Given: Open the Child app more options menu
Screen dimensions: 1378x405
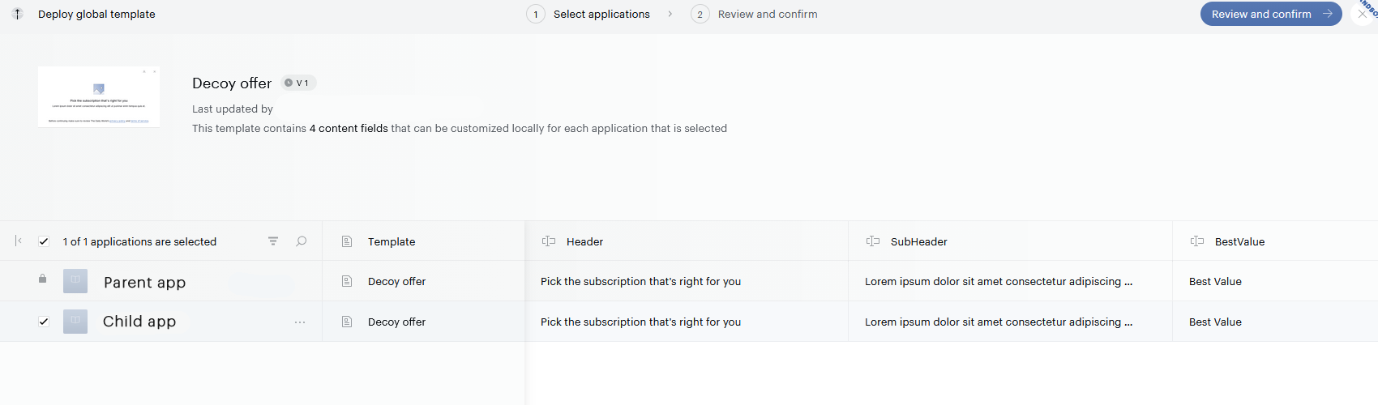Looking at the screenshot, I should 300,322.
